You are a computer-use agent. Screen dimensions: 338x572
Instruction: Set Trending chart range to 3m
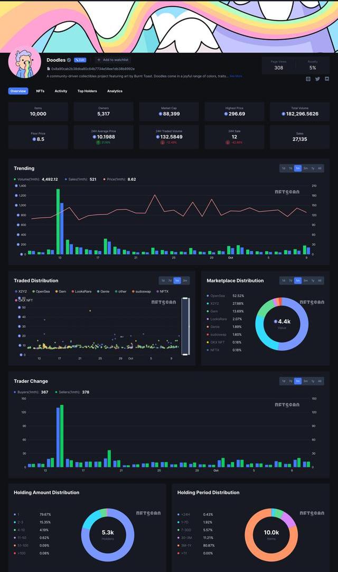coord(306,168)
